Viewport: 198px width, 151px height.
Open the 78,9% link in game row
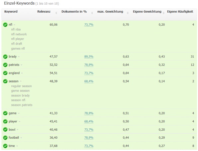coord(89,113)
